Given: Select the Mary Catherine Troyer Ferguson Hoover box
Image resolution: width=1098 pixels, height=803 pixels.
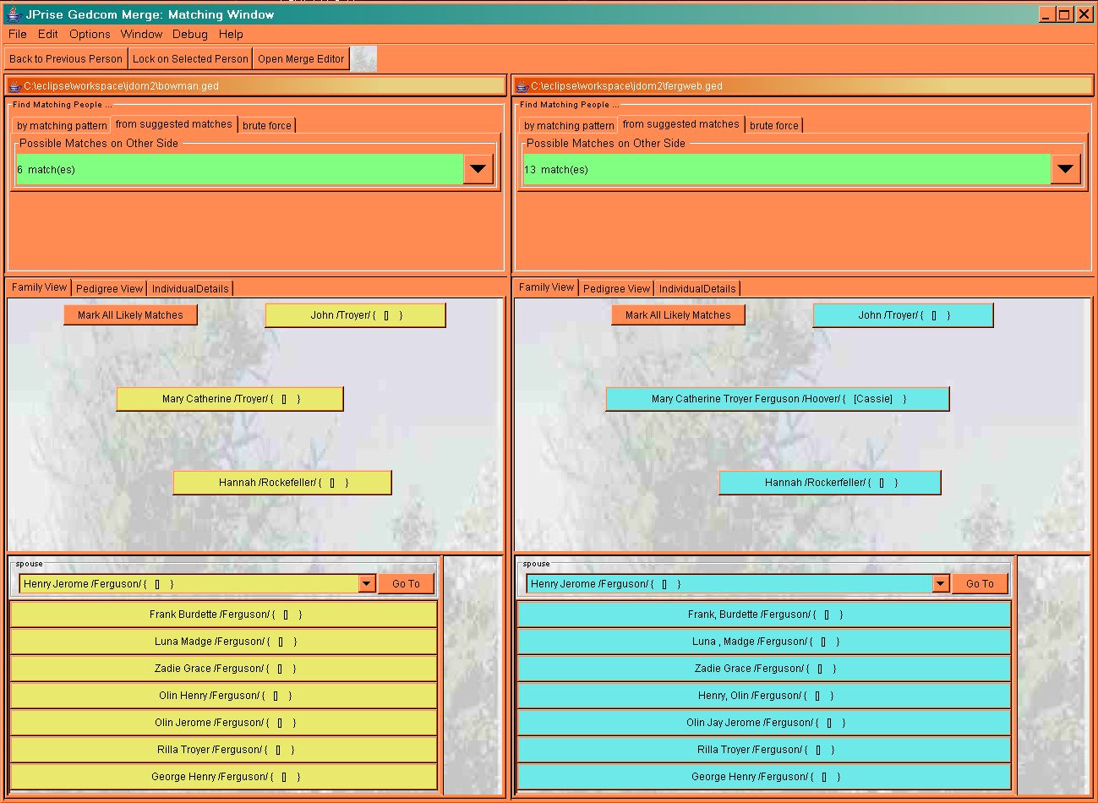Looking at the screenshot, I should tap(778, 399).
